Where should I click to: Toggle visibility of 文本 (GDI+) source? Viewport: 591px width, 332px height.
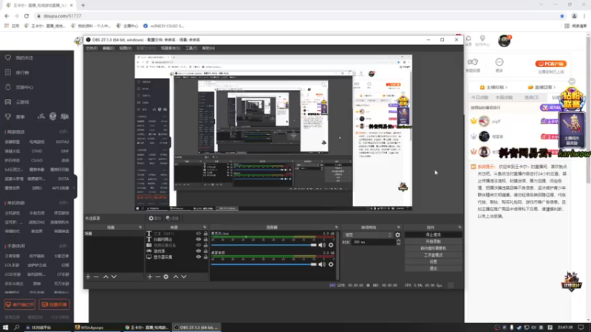pos(198,233)
